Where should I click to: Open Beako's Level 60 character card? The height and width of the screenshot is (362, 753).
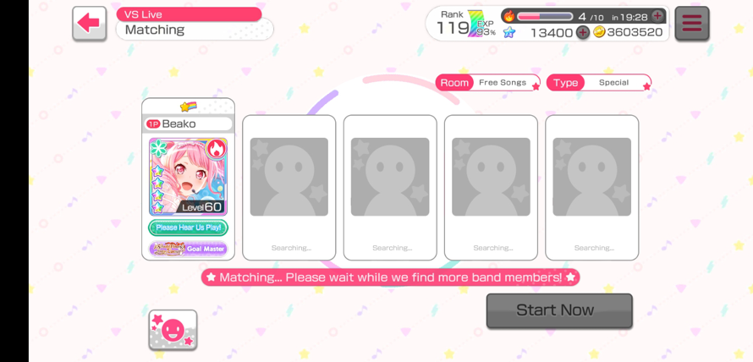pyautogui.click(x=188, y=177)
